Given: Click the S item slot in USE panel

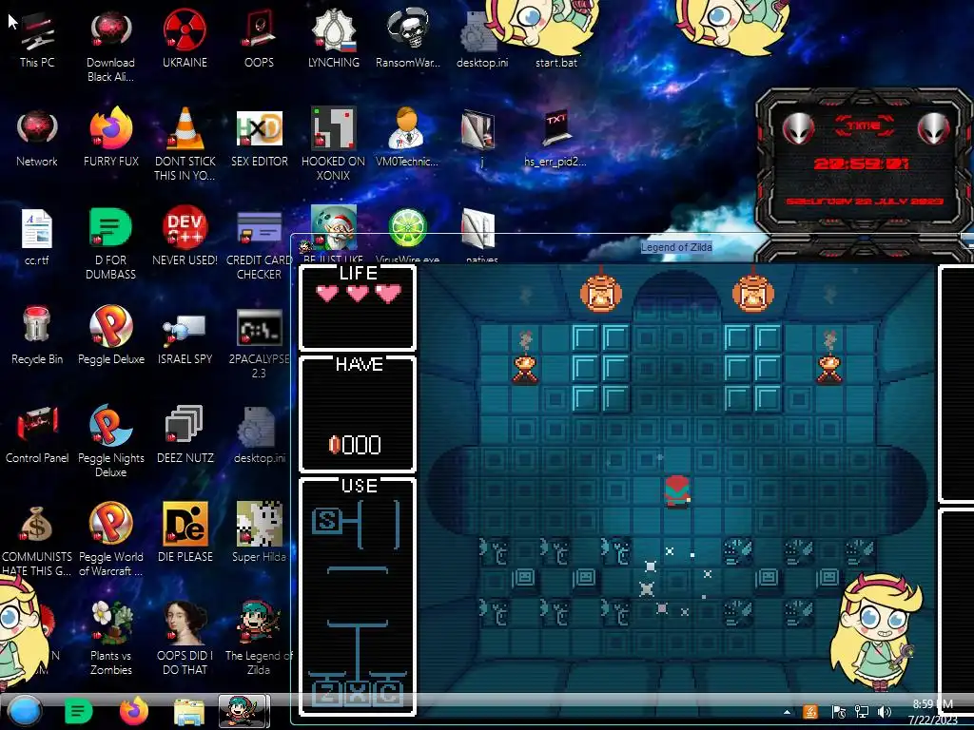Looking at the screenshot, I should tap(327, 520).
